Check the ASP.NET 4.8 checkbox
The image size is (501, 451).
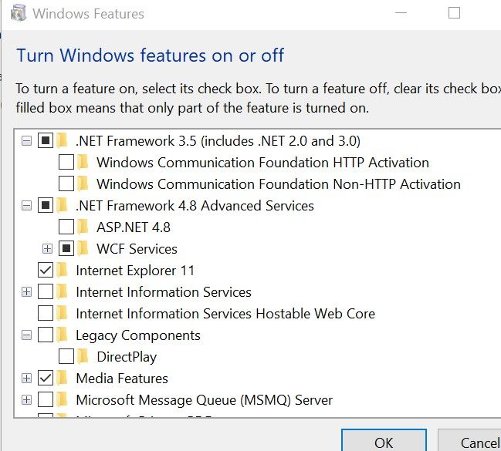[66, 227]
